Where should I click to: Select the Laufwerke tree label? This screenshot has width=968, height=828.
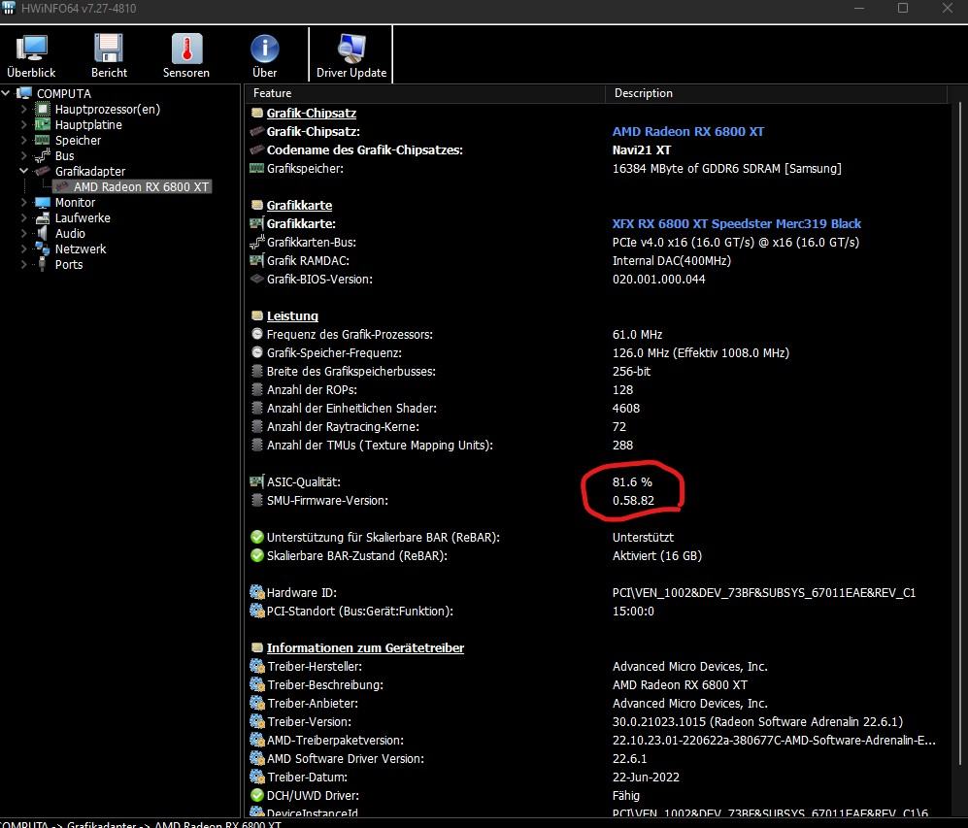click(83, 217)
